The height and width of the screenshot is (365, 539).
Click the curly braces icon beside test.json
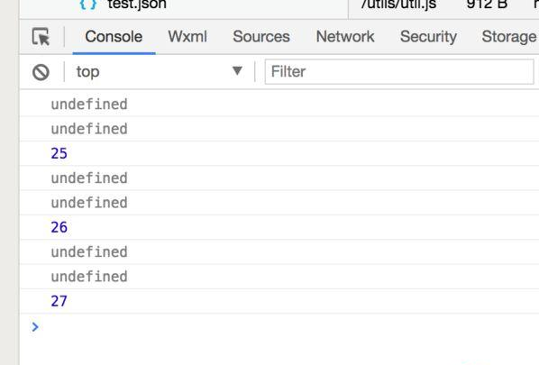point(88,5)
